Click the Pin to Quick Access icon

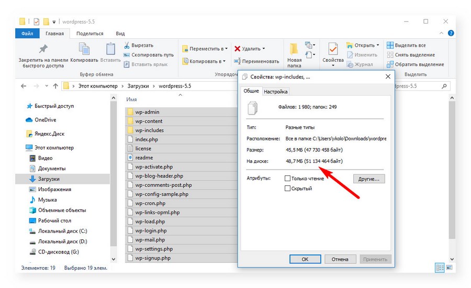[43, 49]
